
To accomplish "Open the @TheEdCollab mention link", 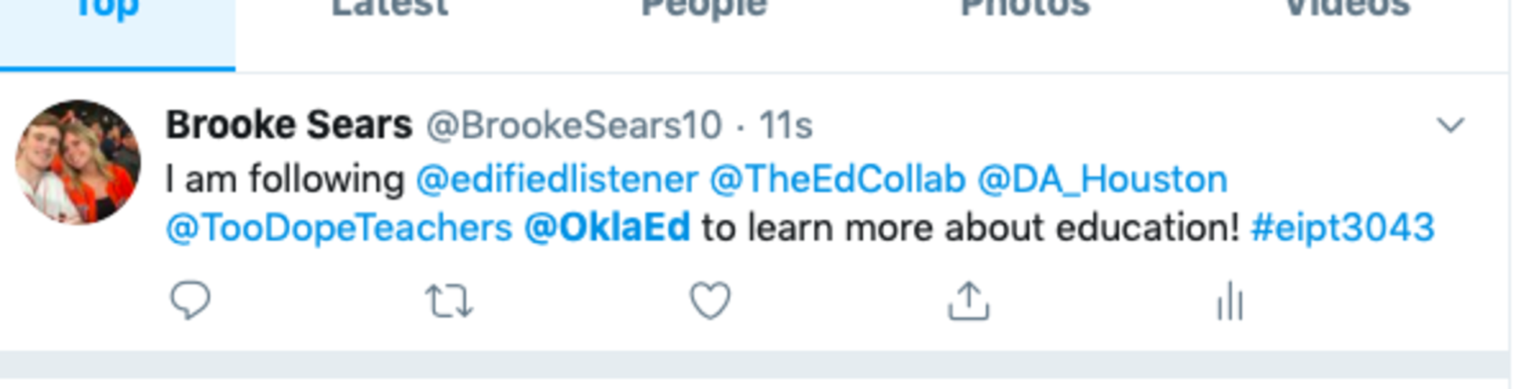I will click(x=837, y=180).
